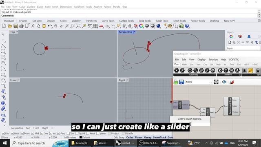
Task: Select the Pan hand tool
Action: click(55, 26)
